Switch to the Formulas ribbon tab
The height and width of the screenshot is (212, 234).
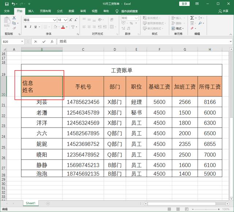(x=60, y=11)
